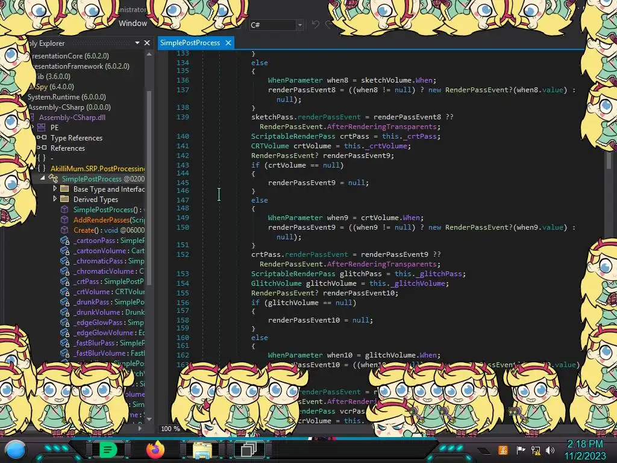The height and width of the screenshot is (463, 617).
Task: Select the AddRenderPasses method
Action: coord(108,219)
